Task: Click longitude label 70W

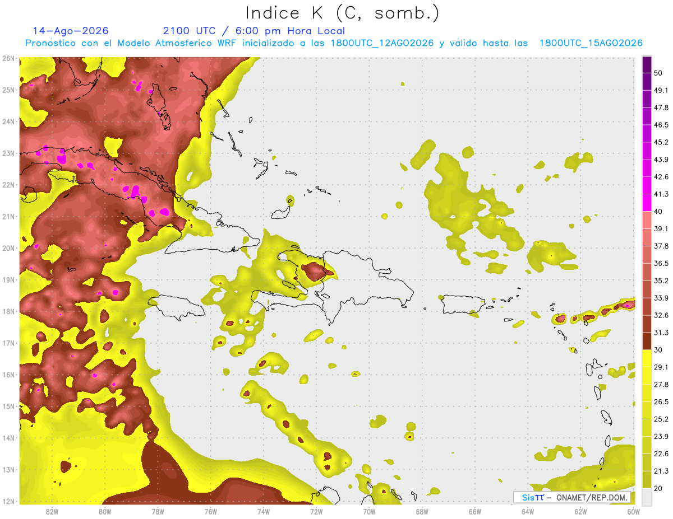Action: (369, 511)
